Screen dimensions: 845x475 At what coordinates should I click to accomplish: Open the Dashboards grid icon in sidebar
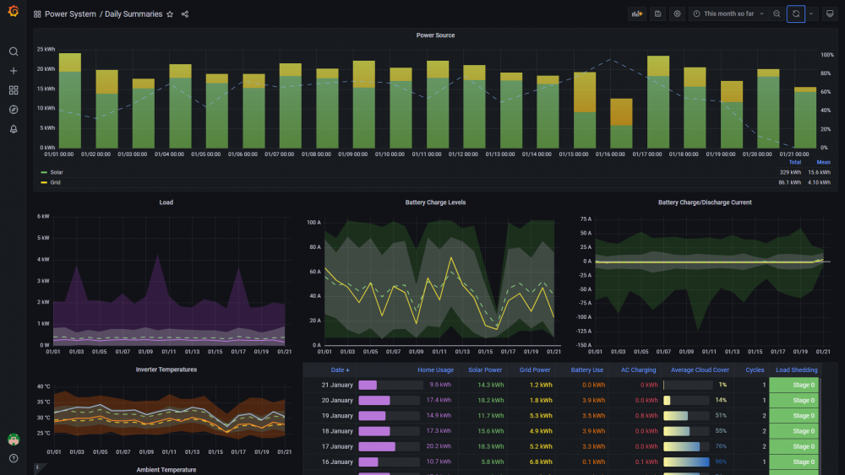coord(14,90)
